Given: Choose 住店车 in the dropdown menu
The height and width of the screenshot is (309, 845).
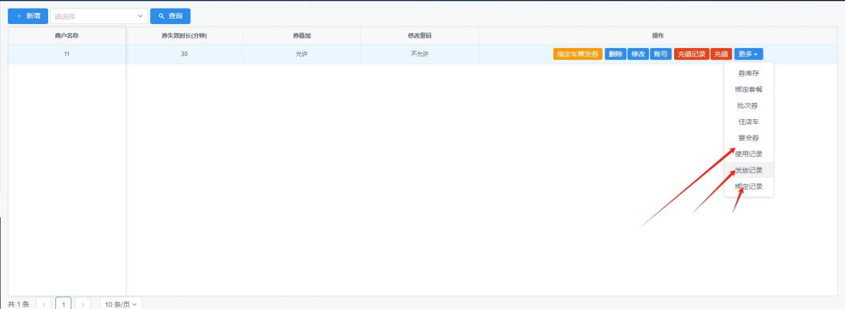Looking at the screenshot, I should [x=748, y=122].
